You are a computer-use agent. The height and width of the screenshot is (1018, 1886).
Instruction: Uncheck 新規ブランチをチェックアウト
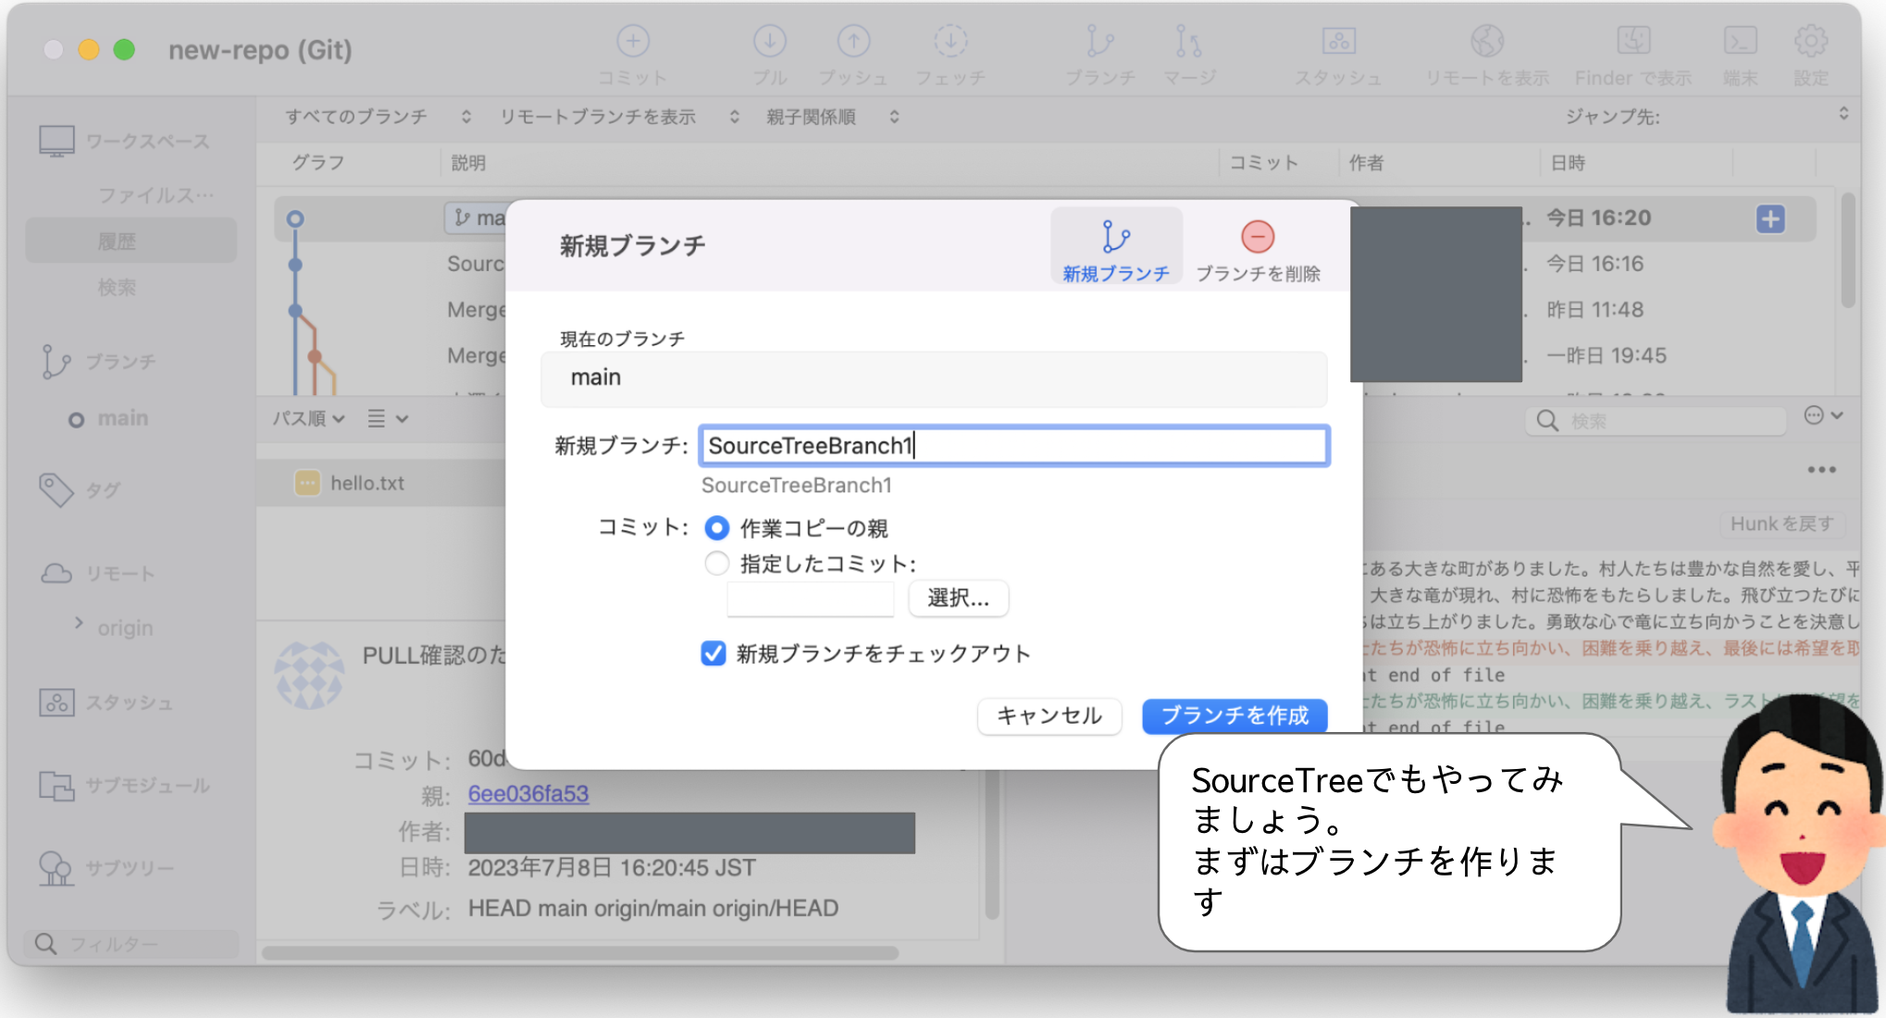[711, 653]
